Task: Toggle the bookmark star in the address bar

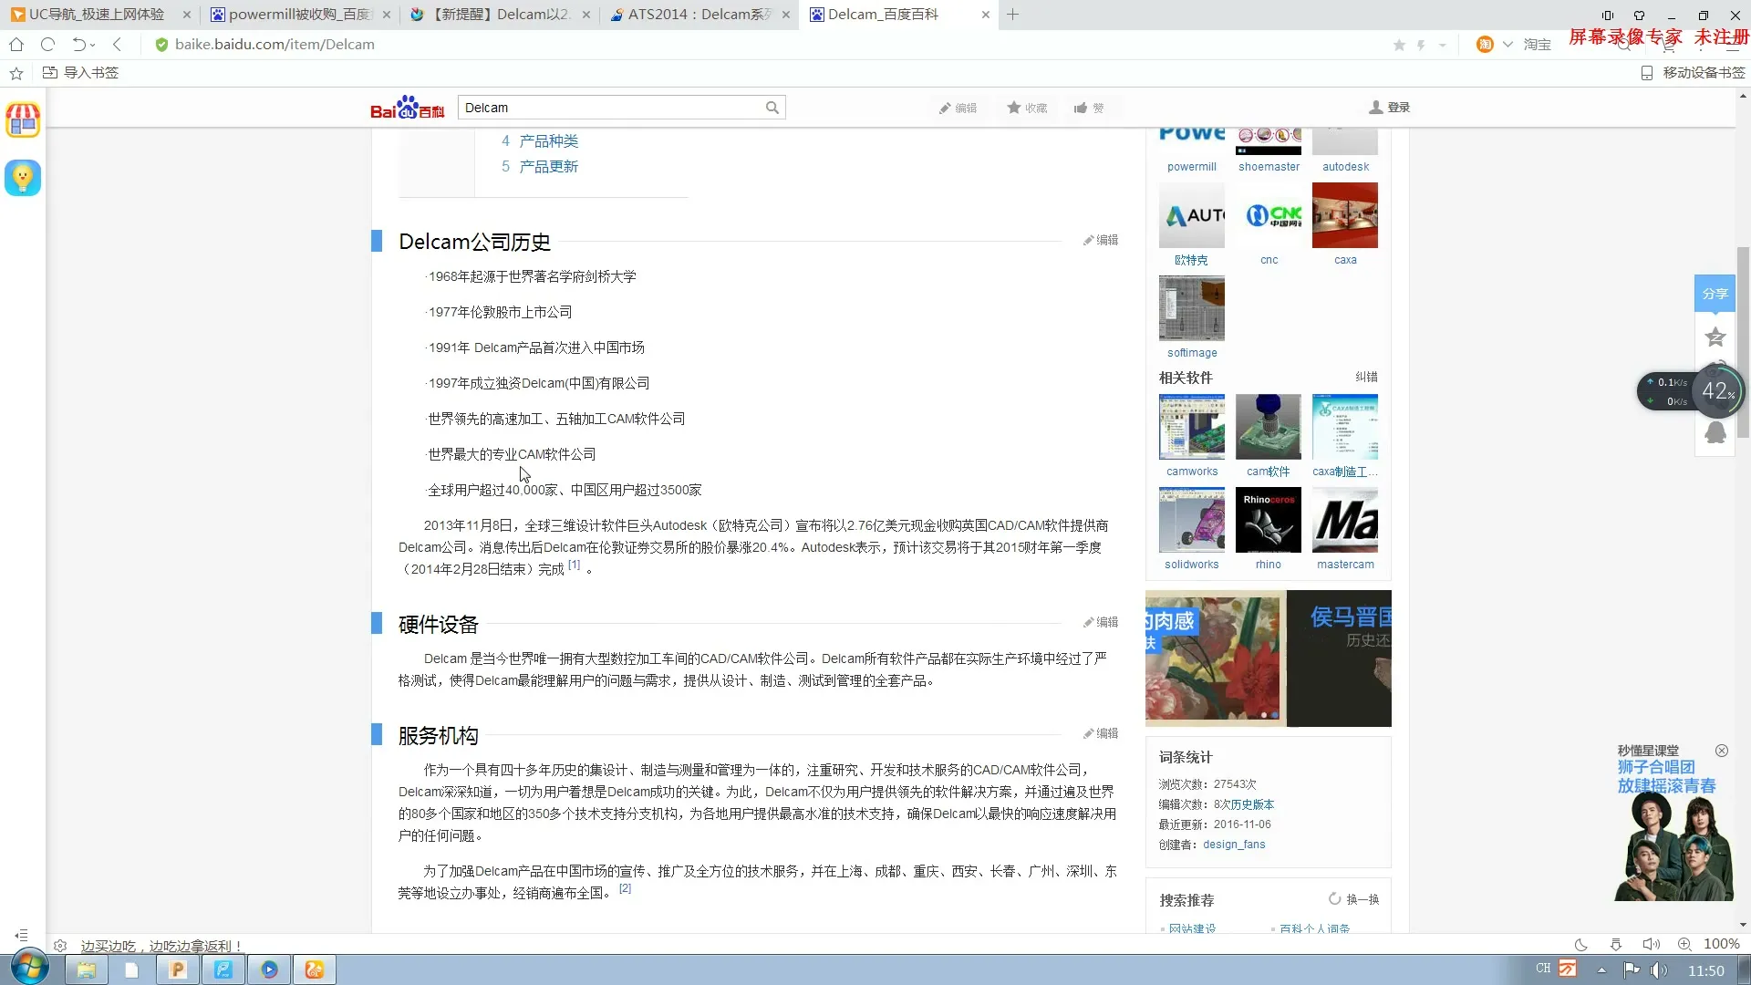Action: [1399, 44]
